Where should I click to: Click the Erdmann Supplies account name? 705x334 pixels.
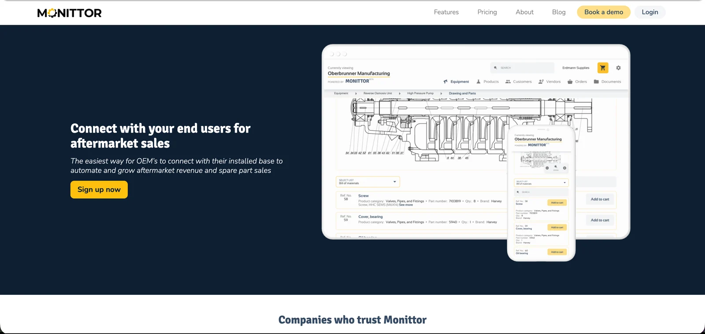[576, 68]
